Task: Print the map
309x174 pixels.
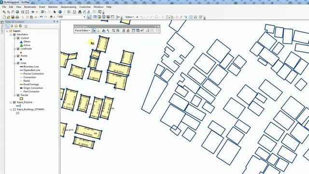Action: [17, 17]
